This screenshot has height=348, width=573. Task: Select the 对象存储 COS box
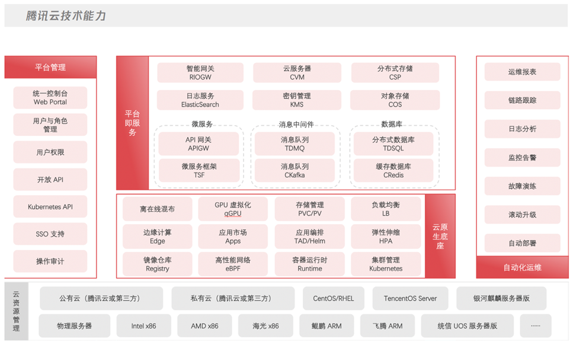(x=395, y=100)
